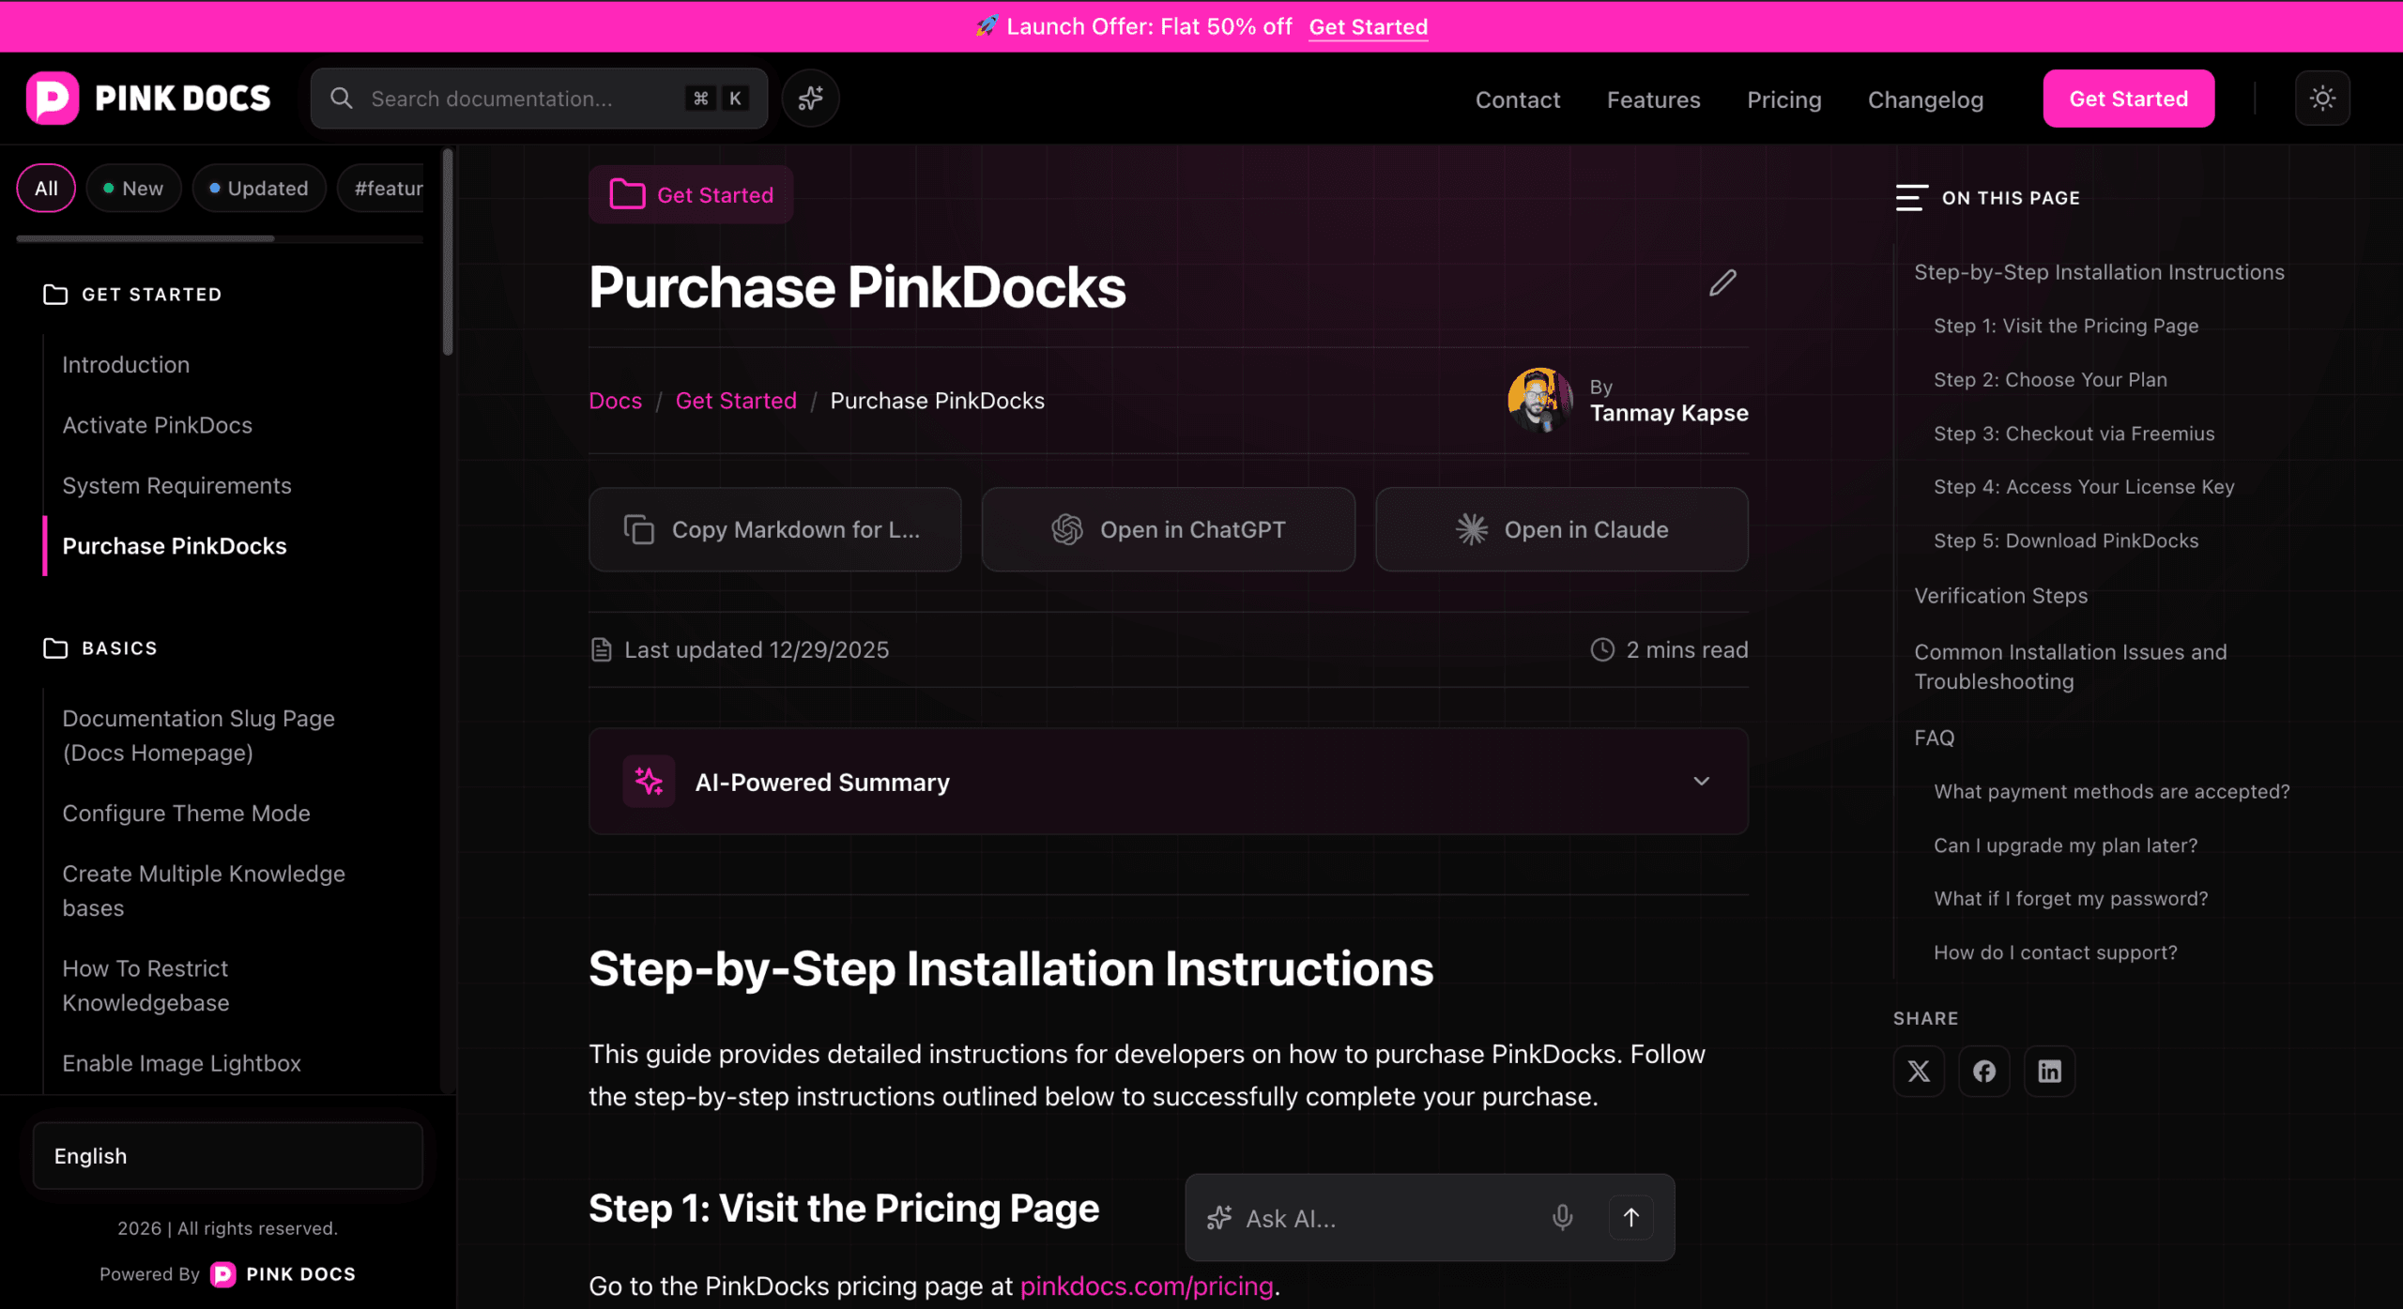Expand the AI-Powered Summary section
Screen dimensions: 2403x1309
pyautogui.click(x=1700, y=781)
